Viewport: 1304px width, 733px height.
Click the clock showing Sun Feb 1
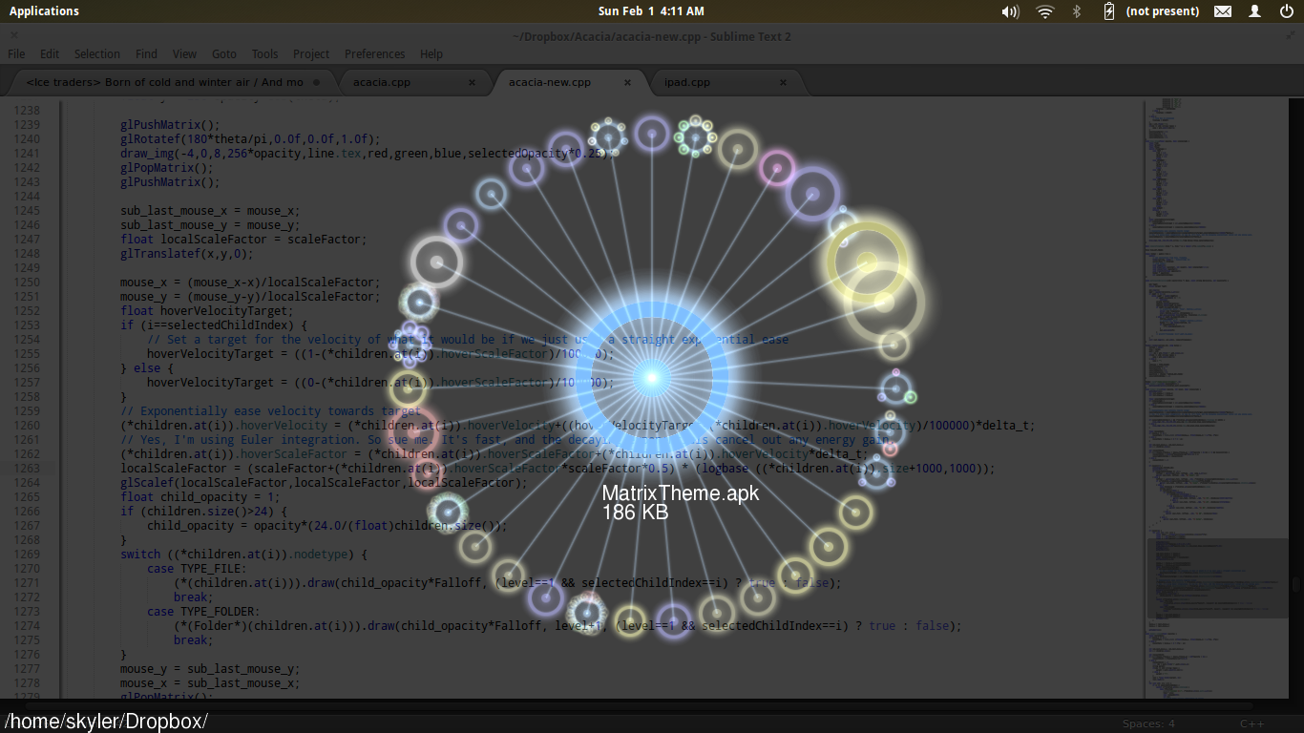651,11
